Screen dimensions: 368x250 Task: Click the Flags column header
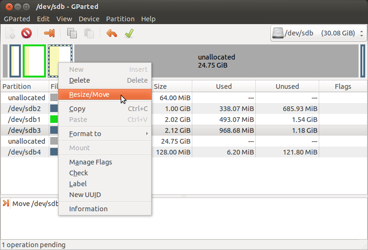pyautogui.click(x=343, y=86)
